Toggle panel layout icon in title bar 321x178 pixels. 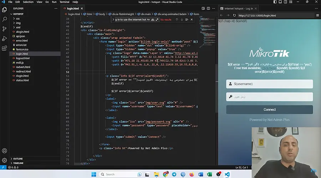point(280,2)
